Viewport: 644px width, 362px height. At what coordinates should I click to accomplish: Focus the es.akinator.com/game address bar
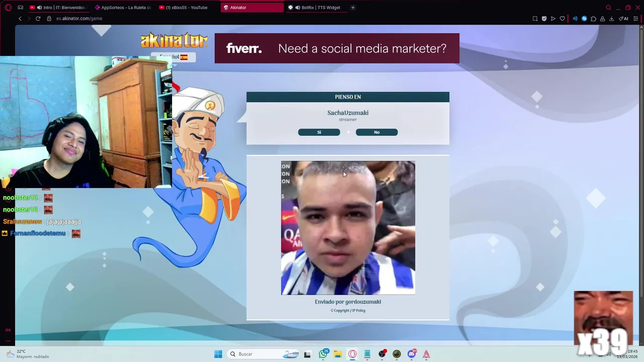click(x=79, y=19)
